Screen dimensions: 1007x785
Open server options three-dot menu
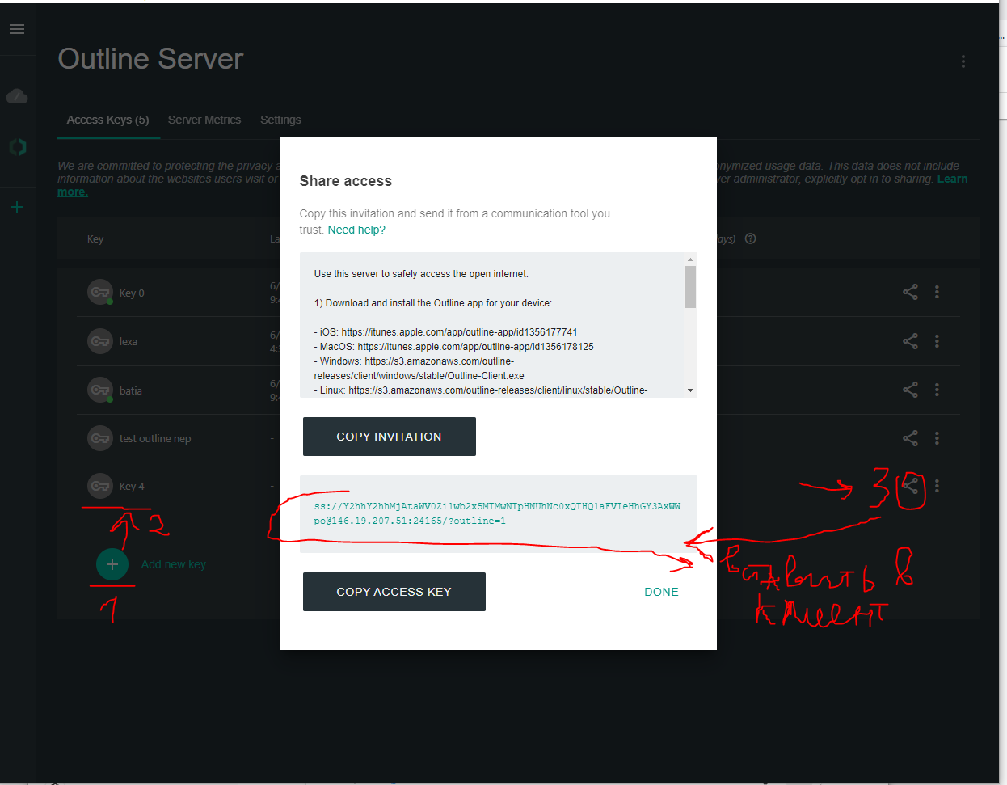point(963,61)
